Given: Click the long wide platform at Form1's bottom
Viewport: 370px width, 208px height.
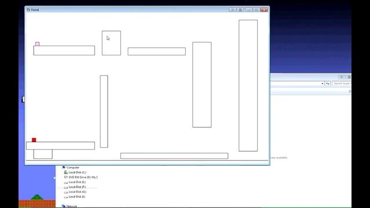Looking at the screenshot, I should (174, 155).
